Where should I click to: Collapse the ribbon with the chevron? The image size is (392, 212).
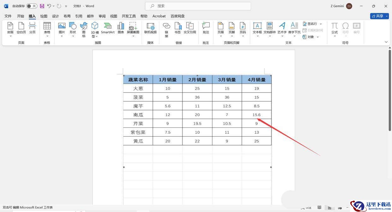pyautogui.click(x=386, y=42)
